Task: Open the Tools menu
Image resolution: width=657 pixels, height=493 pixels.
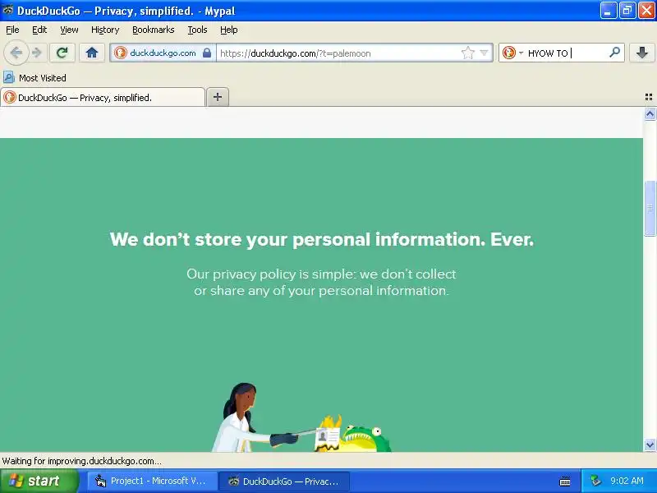Action: click(x=197, y=30)
